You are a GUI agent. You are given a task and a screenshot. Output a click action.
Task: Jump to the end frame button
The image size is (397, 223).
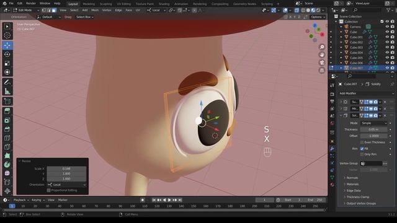tap(180, 200)
